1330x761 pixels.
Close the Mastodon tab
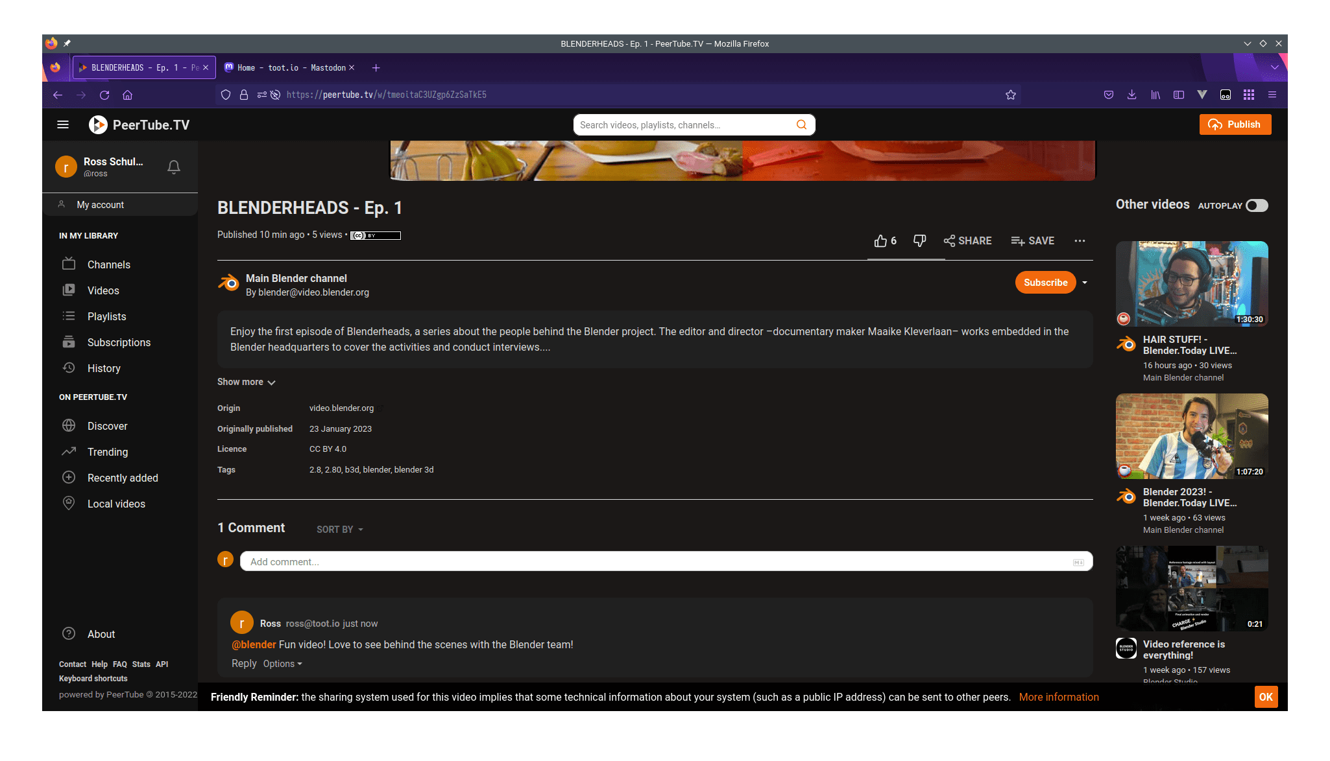[352, 67]
